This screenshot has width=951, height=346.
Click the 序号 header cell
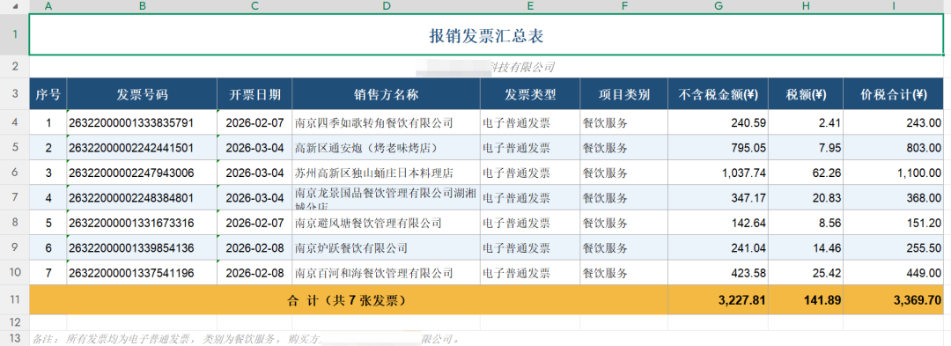tap(48, 94)
